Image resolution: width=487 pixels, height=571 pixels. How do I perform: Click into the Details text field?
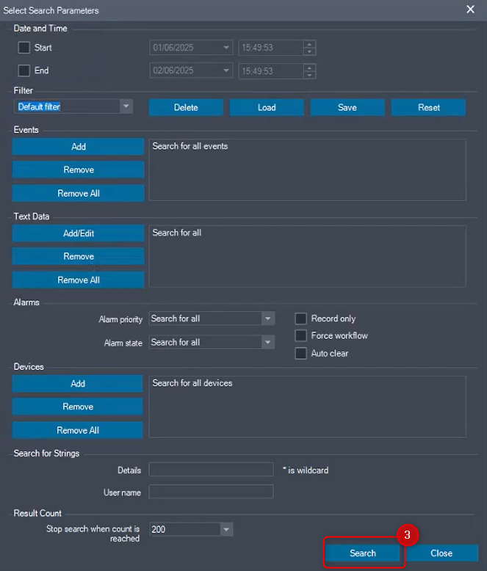(x=212, y=470)
